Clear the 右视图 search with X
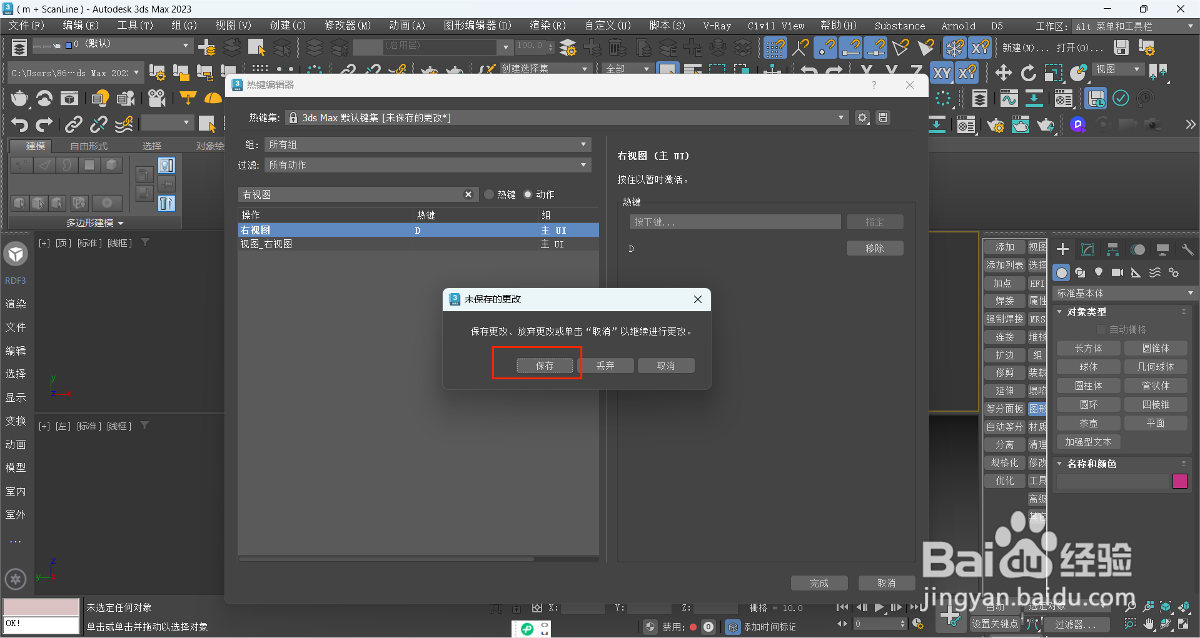The image size is (1200, 638). (x=468, y=194)
